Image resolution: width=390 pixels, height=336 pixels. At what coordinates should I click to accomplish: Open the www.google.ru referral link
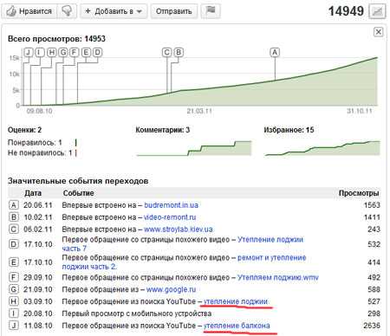coord(171,289)
